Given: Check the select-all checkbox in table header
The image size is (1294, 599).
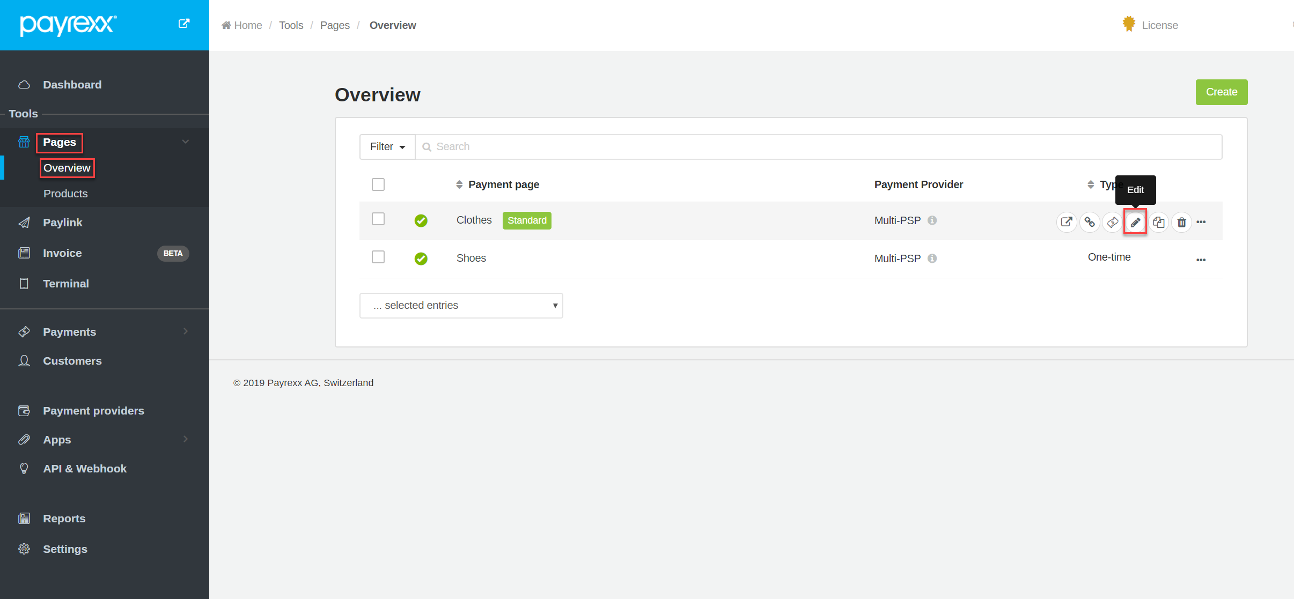Looking at the screenshot, I should [378, 184].
